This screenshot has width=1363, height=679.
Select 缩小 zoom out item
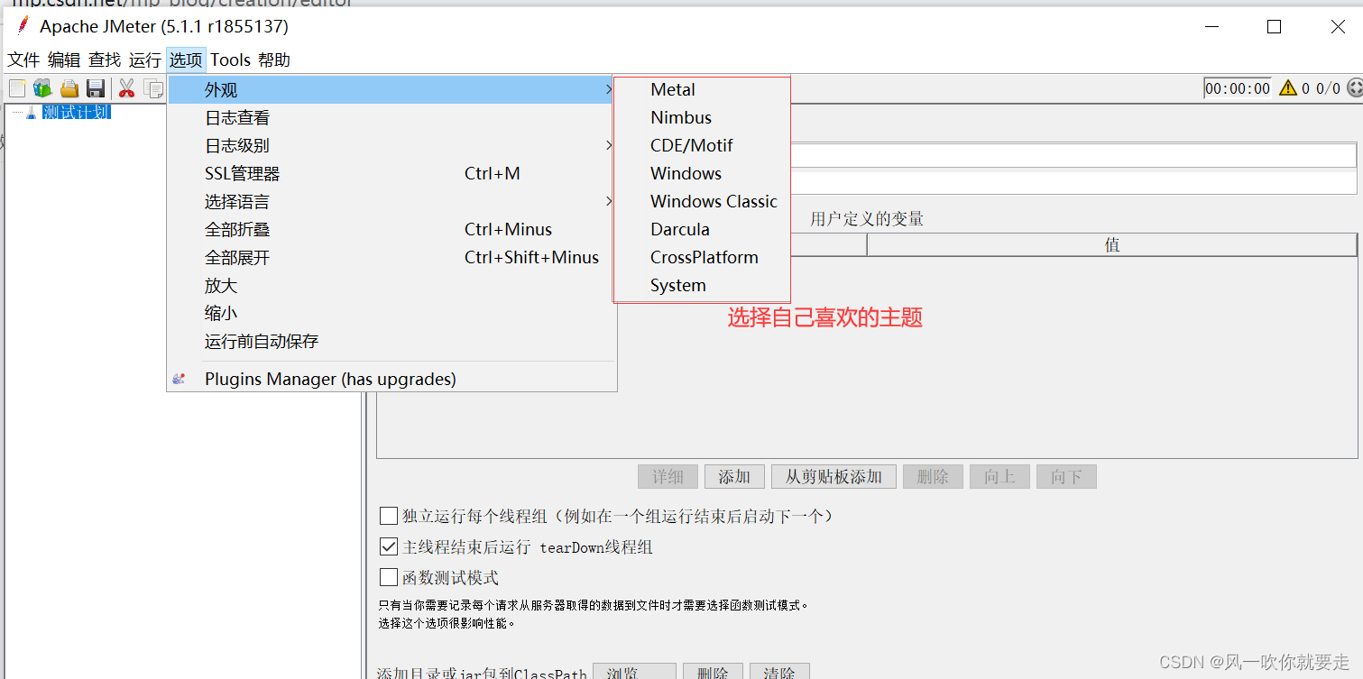pos(391,313)
